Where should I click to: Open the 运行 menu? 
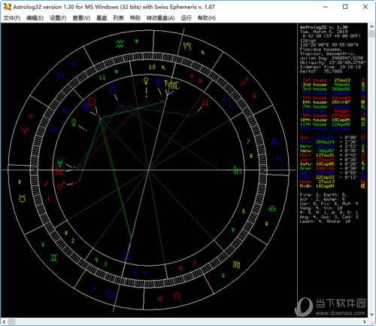tap(186, 18)
